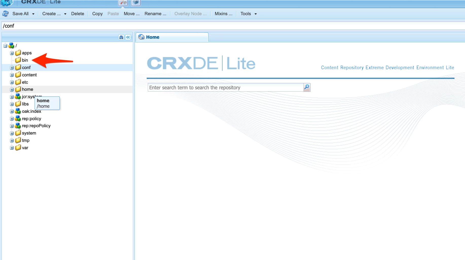This screenshot has height=260, width=465.
Task: Click the content folder icon
Action: [x=18, y=75]
